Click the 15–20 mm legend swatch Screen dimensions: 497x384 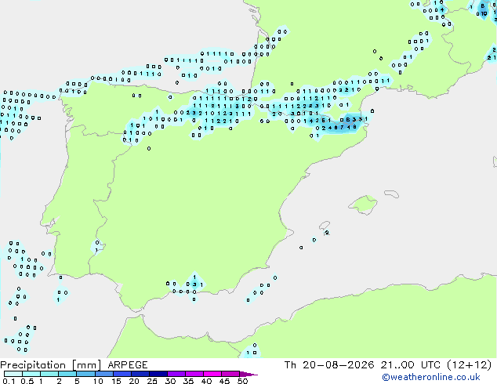point(122,374)
